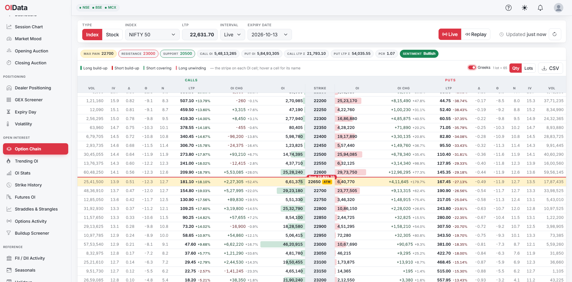Image resolution: width=572 pixels, height=282 pixels.
Task: Open the expiry date 2026-10-13 dropdown
Action: click(x=270, y=35)
